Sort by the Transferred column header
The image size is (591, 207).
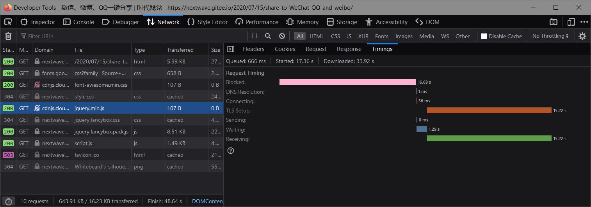(186, 50)
